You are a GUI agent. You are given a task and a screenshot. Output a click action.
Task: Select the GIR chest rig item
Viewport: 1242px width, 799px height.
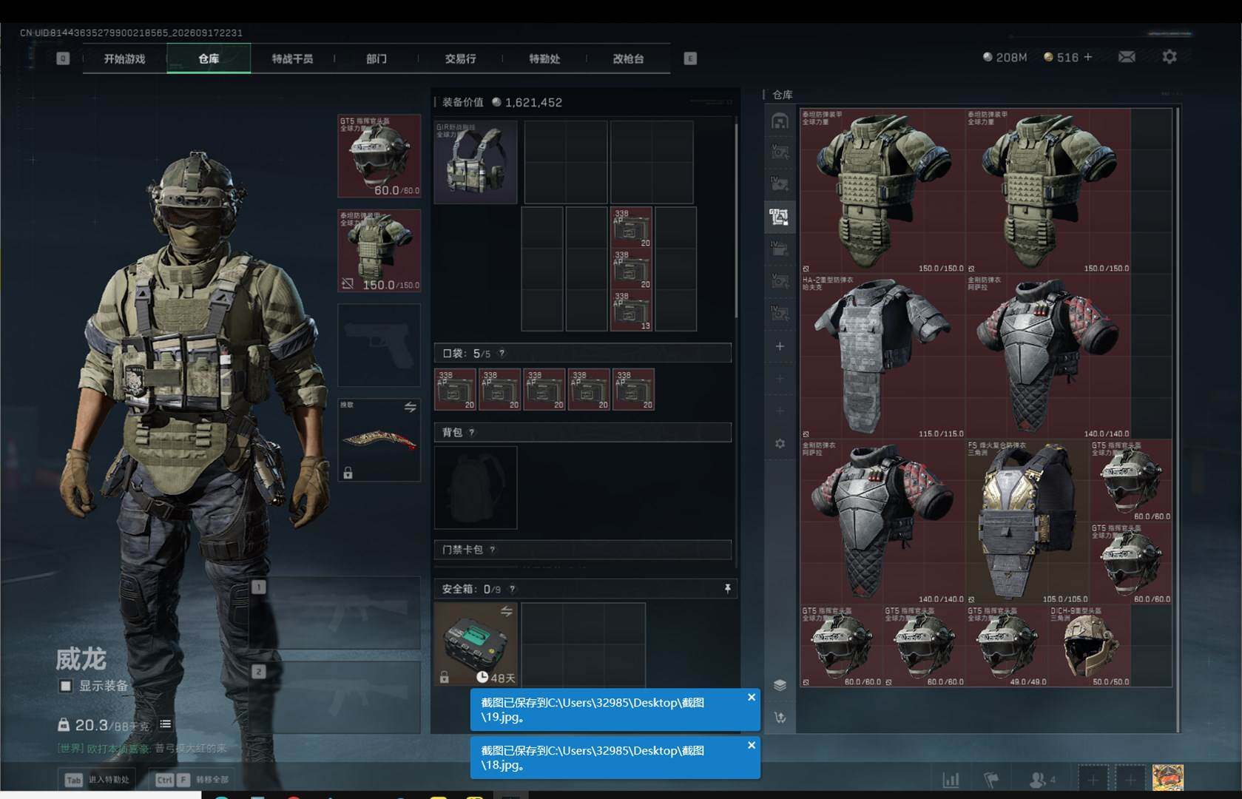coord(476,162)
